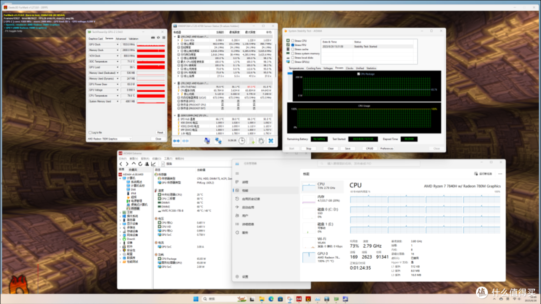Check Log to file in GPU-Z
The width and height of the screenshot is (541, 304).
pyautogui.click(x=90, y=132)
